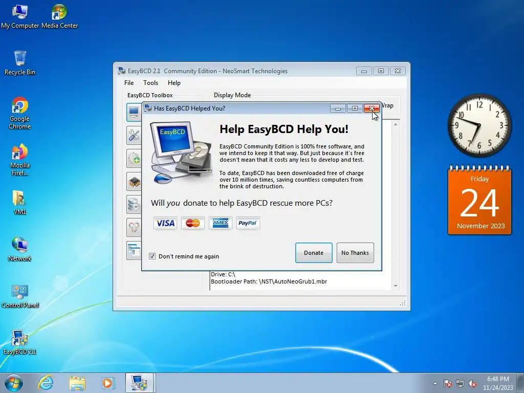Viewport: 524px width, 393px height.
Task: Click the Donate button
Action: point(314,253)
